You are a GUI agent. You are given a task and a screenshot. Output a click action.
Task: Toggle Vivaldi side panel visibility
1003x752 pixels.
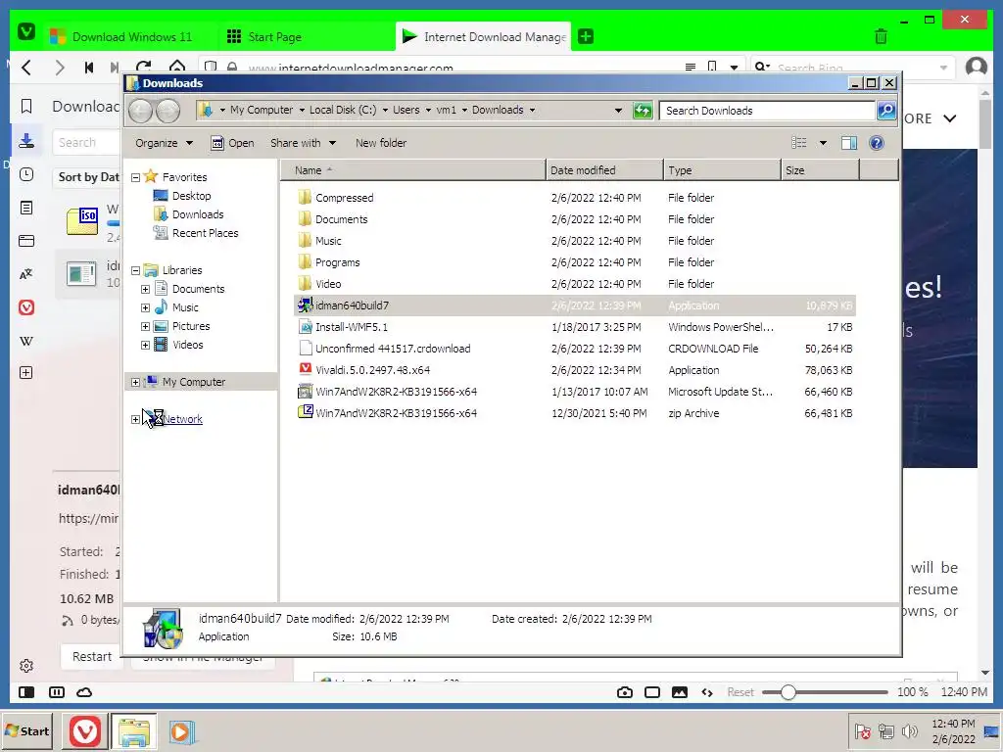26,692
